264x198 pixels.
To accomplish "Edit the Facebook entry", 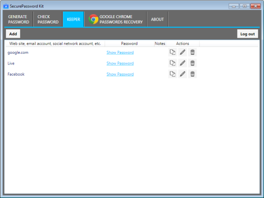I will (x=182, y=74).
